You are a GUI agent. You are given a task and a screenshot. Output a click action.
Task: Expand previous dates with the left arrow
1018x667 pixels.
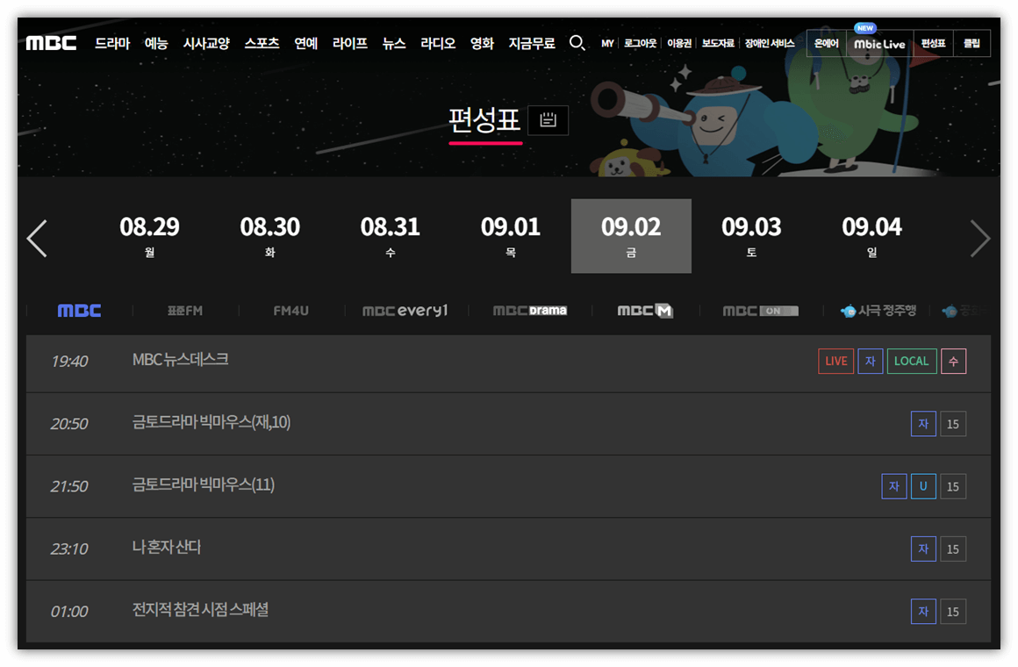36,238
